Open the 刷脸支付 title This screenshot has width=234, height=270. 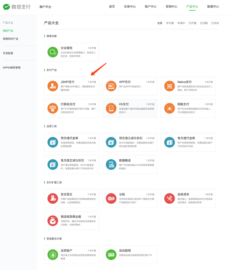(183, 104)
